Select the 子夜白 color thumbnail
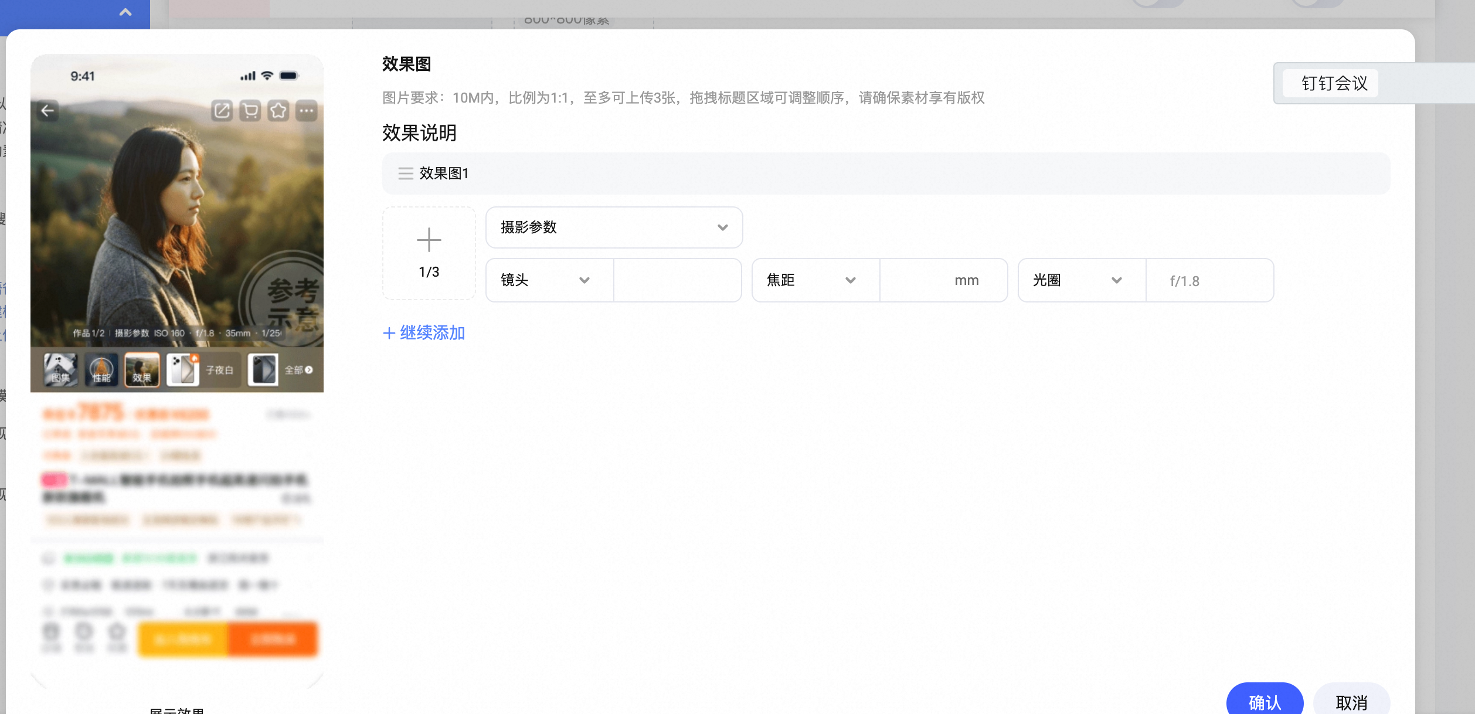1475x714 pixels. (x=203, y=370)
